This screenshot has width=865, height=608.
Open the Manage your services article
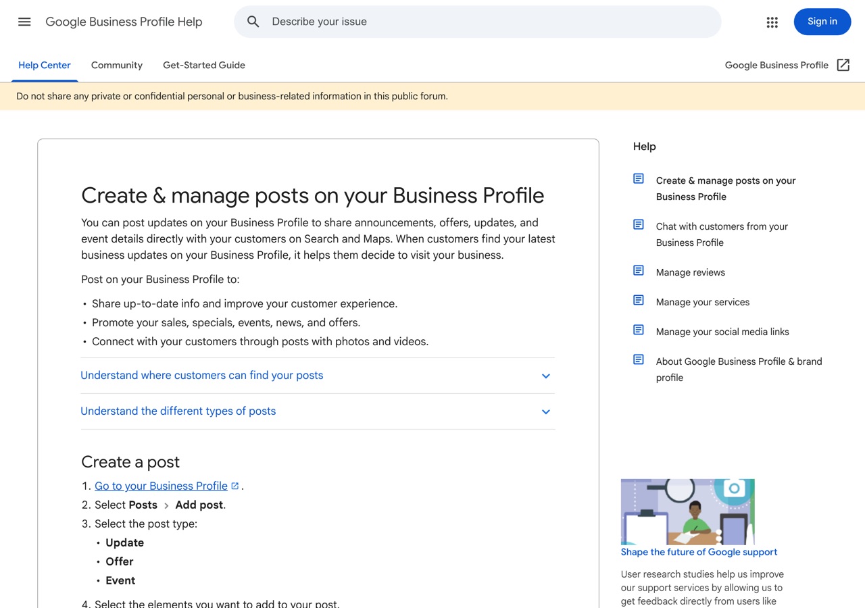pos(703,302)
